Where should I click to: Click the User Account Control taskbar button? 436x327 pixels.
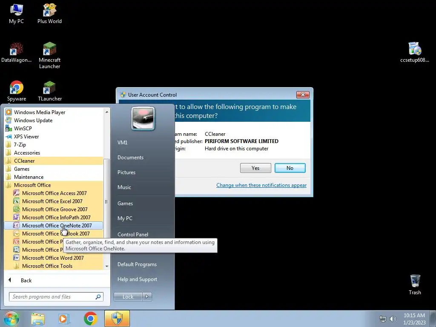[x=117, y=318]
